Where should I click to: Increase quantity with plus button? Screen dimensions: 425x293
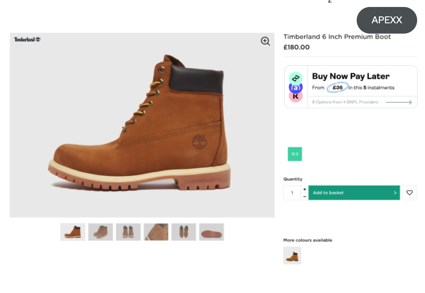point(305,189)
